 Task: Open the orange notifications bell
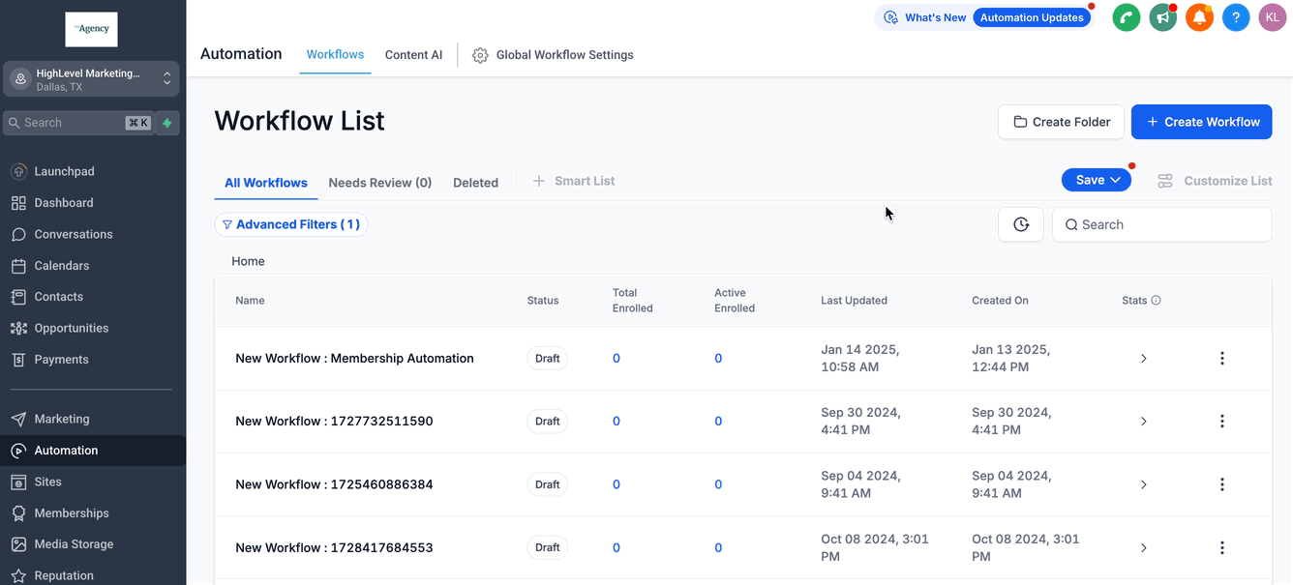coord(1199,17)
